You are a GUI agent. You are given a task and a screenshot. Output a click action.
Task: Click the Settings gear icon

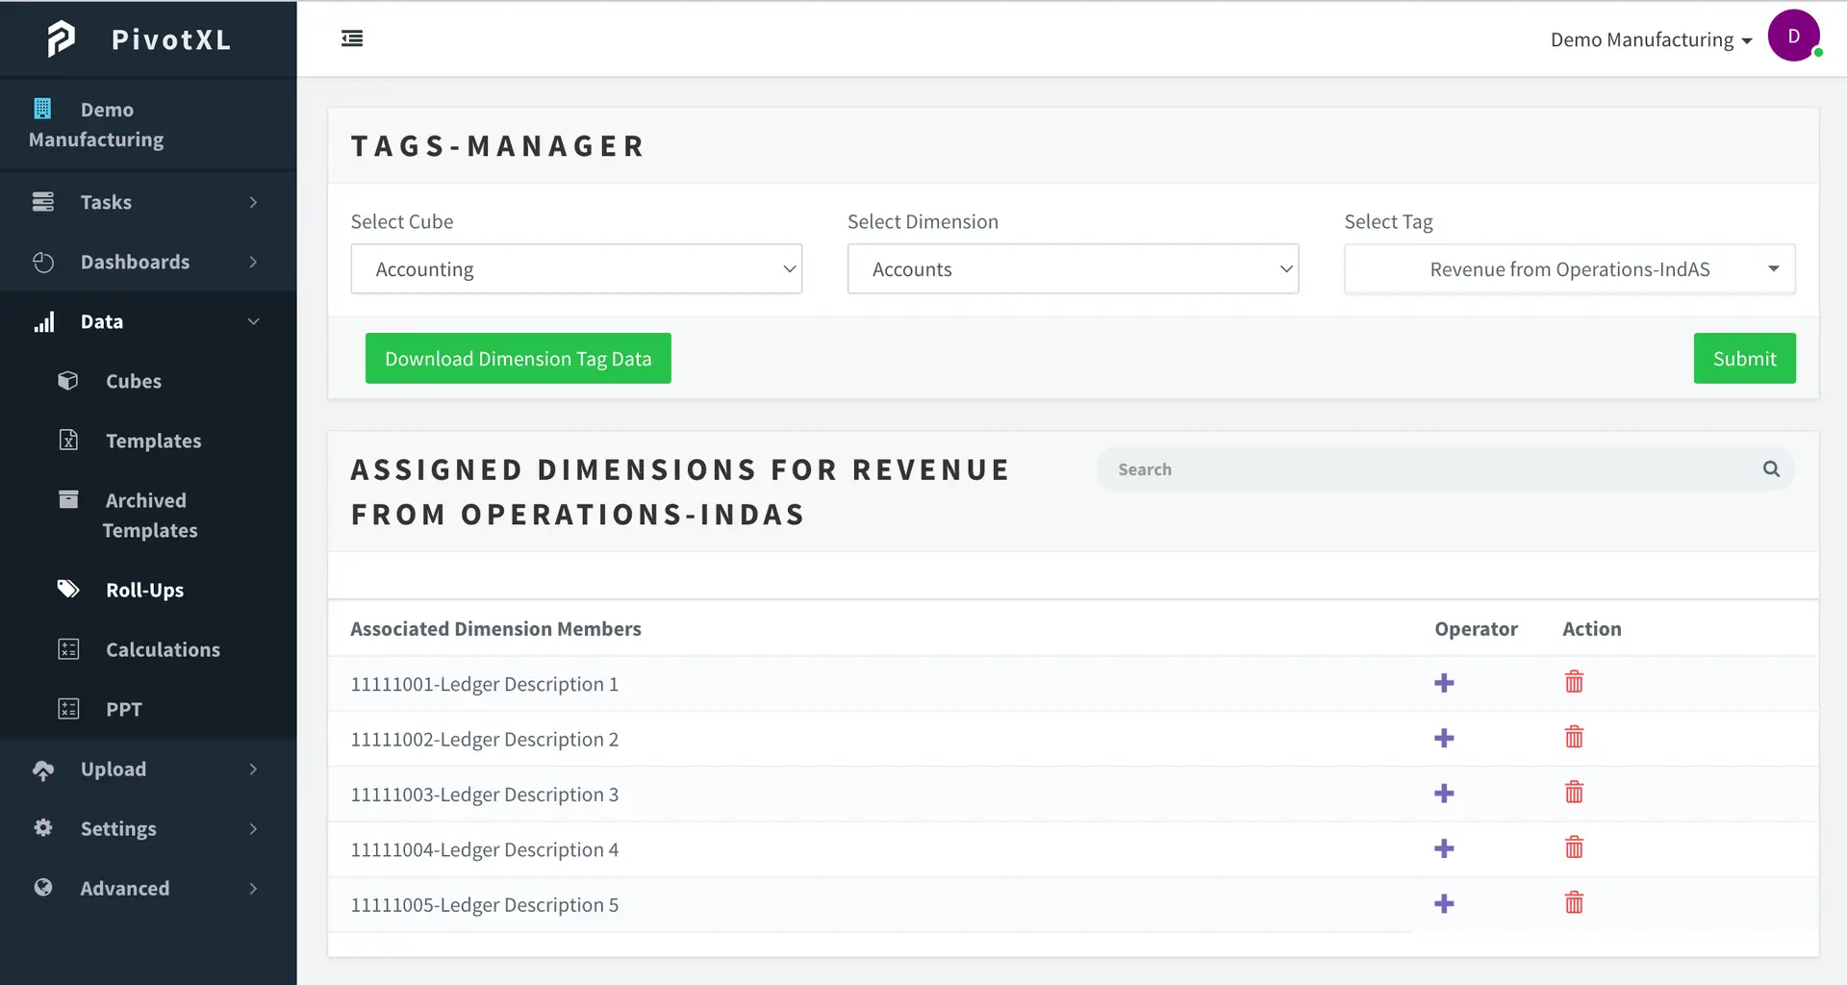pyautogui.click(x=43, y=827)
